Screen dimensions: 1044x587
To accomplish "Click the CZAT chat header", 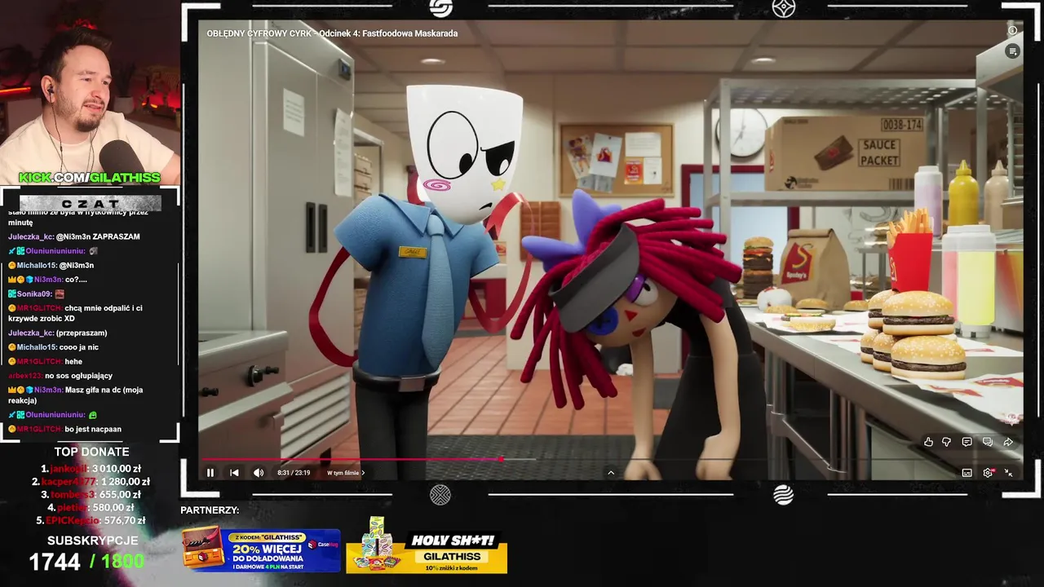I will (x=91, y=203).
